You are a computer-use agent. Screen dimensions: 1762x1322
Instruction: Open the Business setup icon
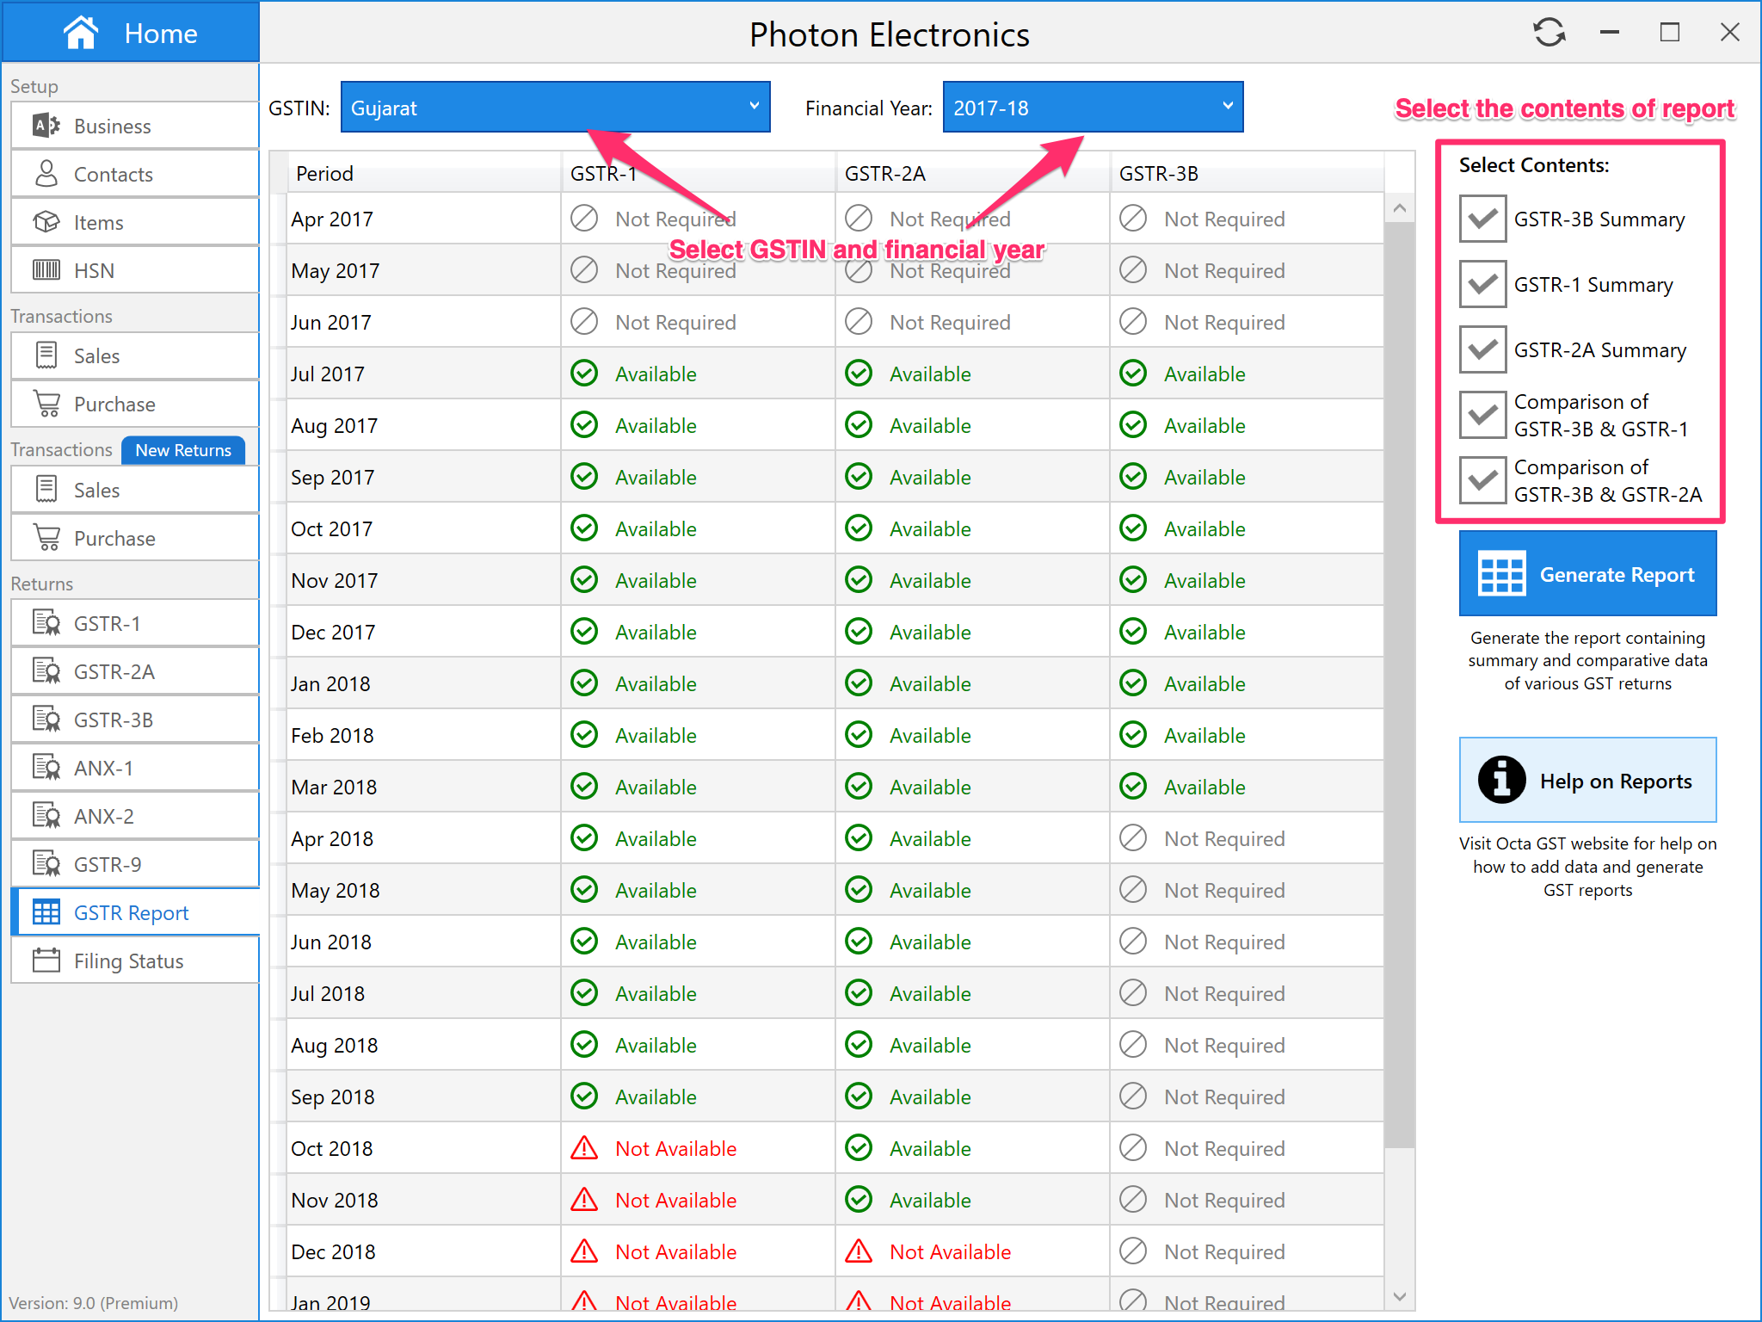[x=46, y=126]
